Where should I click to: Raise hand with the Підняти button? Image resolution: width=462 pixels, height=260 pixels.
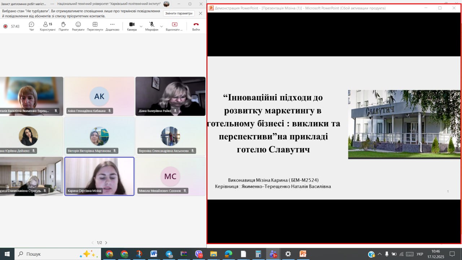tap(64, 26)
